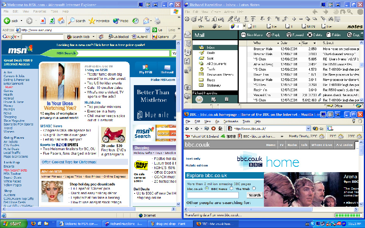Click the Firefox reload icon
This screenshot has height=228, width=365.
tap(206, 128)
